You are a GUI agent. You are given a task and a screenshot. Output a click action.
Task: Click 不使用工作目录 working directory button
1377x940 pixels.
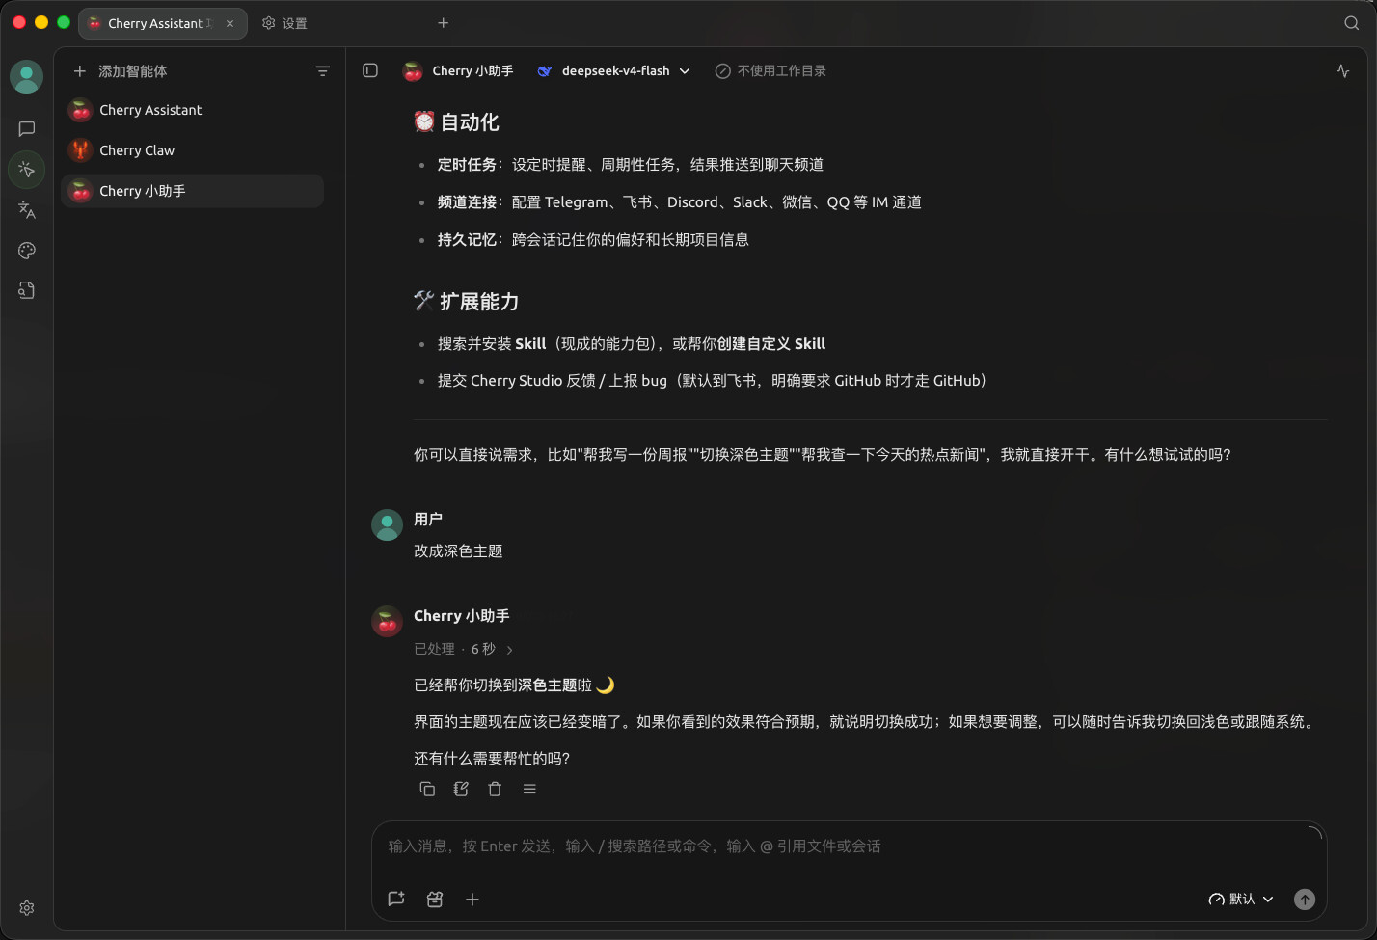point(770,70)
